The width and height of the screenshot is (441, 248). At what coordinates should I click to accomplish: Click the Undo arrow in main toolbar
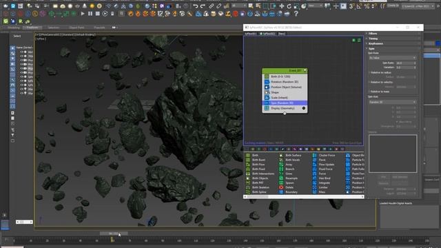(196, 6)
